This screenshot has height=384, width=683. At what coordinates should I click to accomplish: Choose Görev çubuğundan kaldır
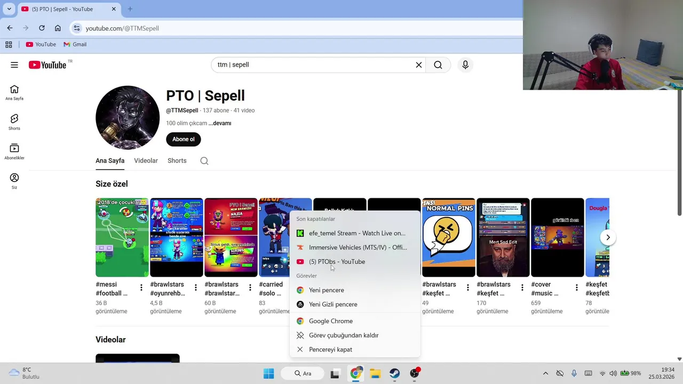(355, 335)
